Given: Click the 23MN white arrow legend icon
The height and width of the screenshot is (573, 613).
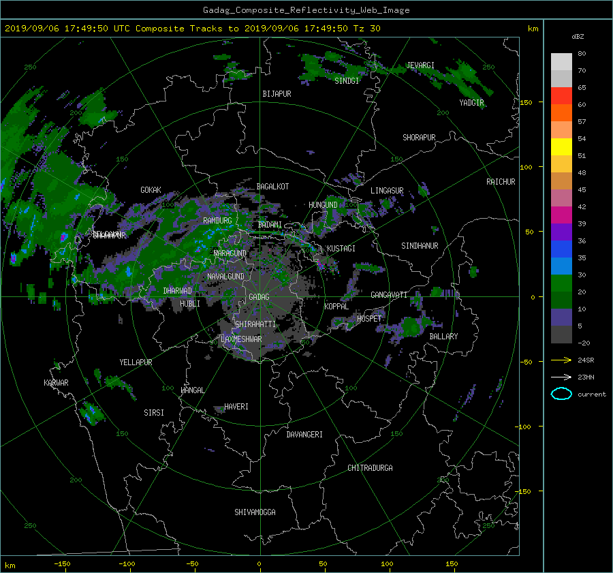Looking at the screenshot, I should pos(561,377).
